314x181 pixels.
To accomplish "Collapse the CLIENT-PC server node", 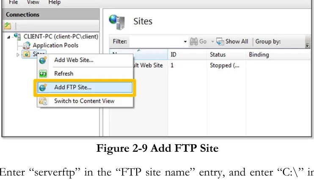I will point(8,37).
